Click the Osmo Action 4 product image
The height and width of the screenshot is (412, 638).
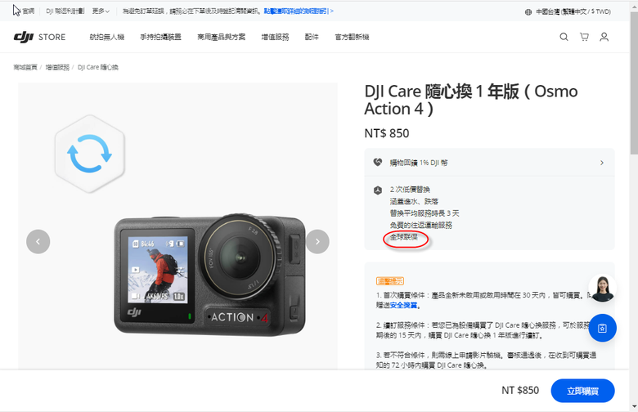209,275
